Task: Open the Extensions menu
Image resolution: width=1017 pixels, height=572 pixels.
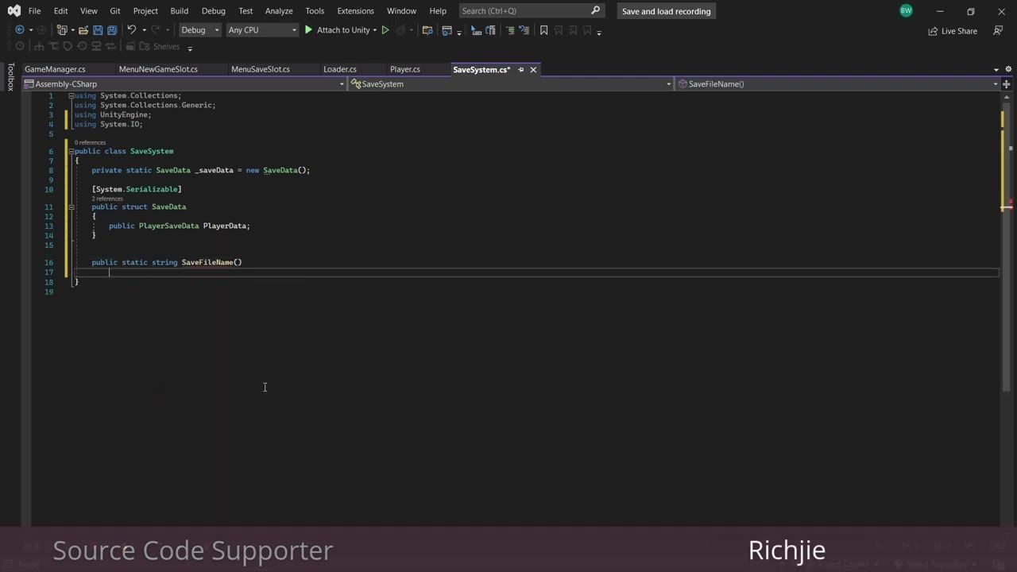Action: tap(355, 11)
